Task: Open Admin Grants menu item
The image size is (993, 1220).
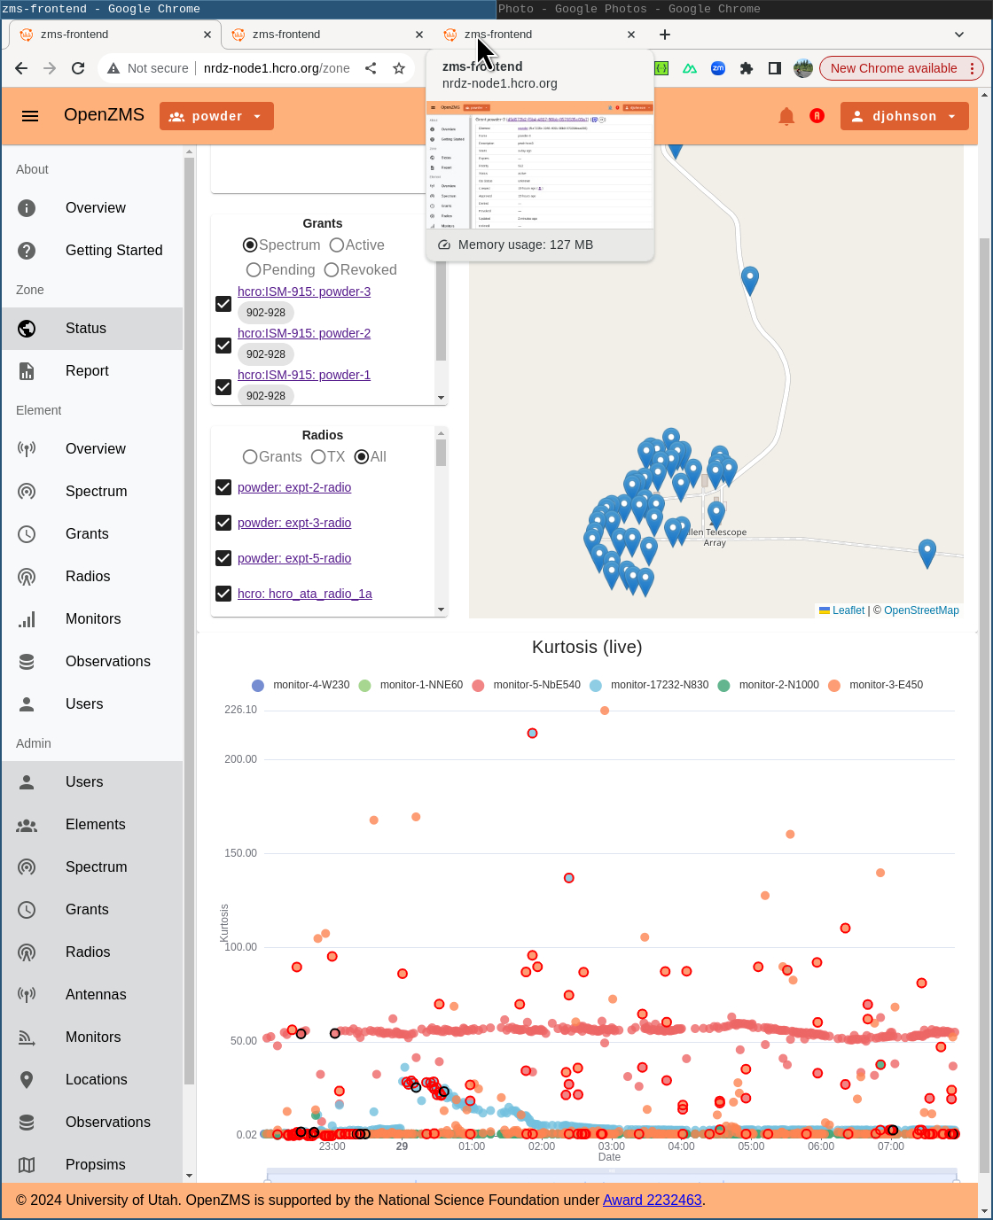Action: [x=92, y=910]
